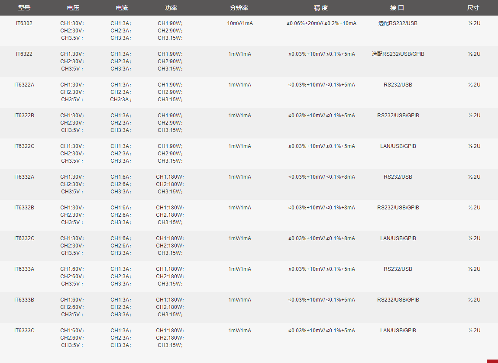Click the 功率 column header
498x363 pixels.
point(171,8)
